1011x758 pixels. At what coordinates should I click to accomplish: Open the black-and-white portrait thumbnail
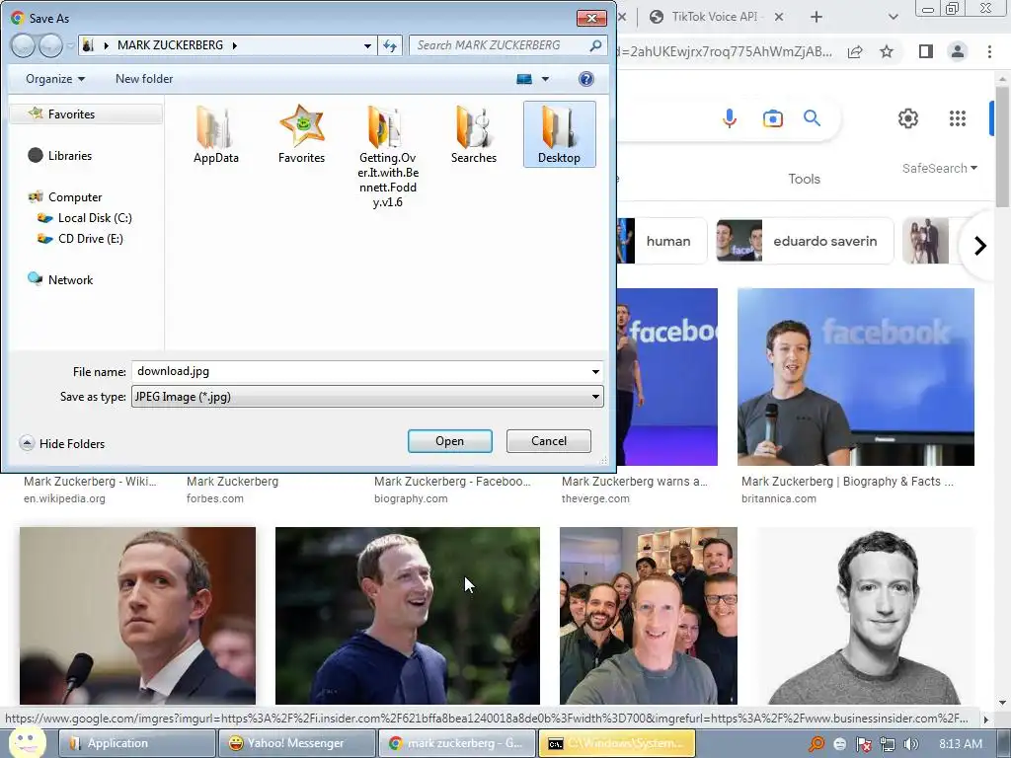click(865, 616)
